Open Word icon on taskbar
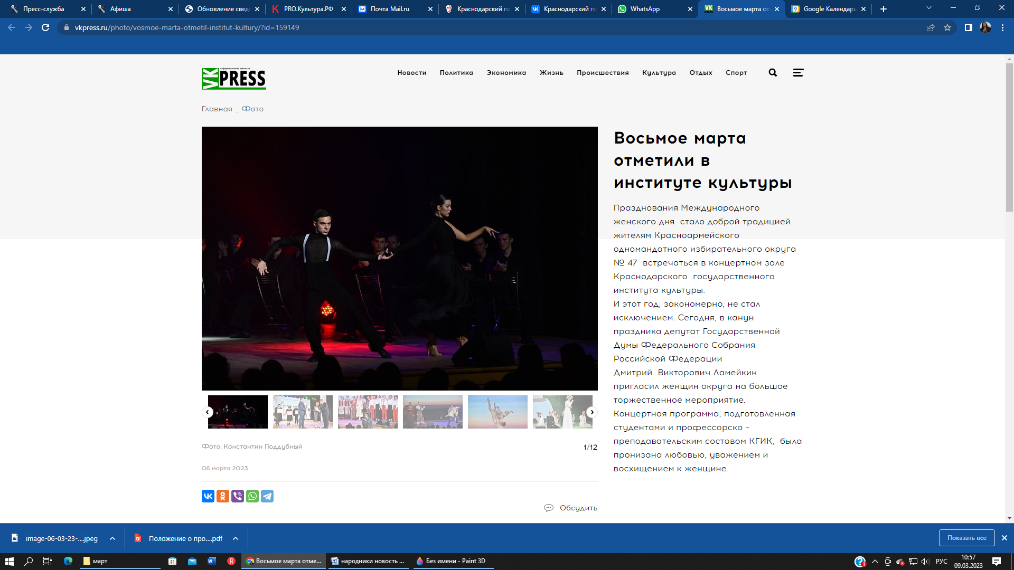 [x=212, y=561]
